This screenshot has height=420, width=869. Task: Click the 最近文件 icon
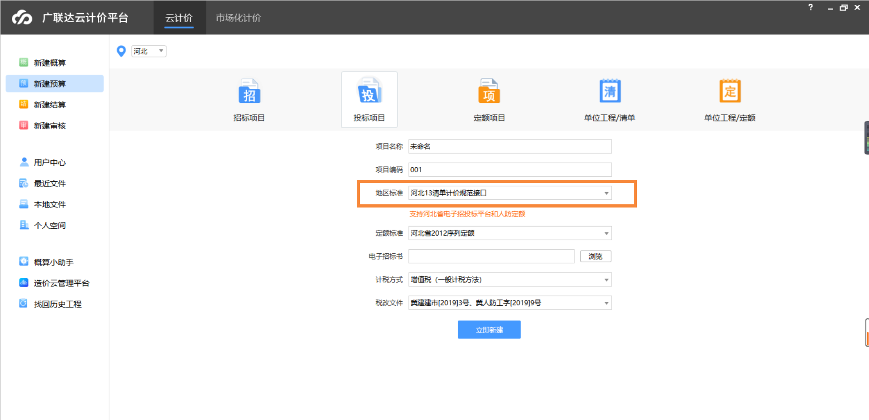tap(24, 183)
